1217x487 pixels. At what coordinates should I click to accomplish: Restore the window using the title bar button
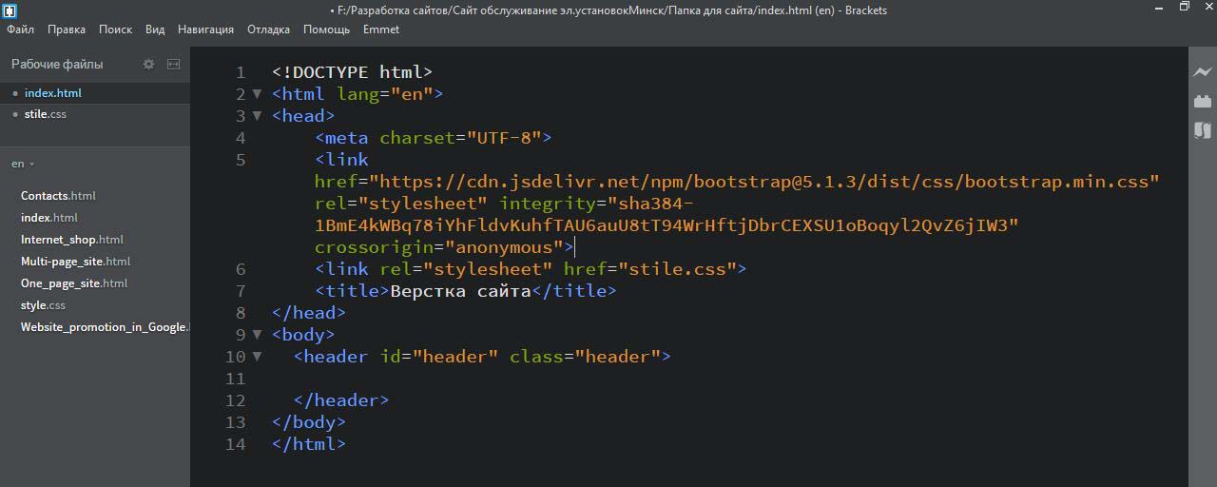1184,8
